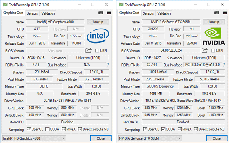Click Technology field 28 nm

click(153, 36)
